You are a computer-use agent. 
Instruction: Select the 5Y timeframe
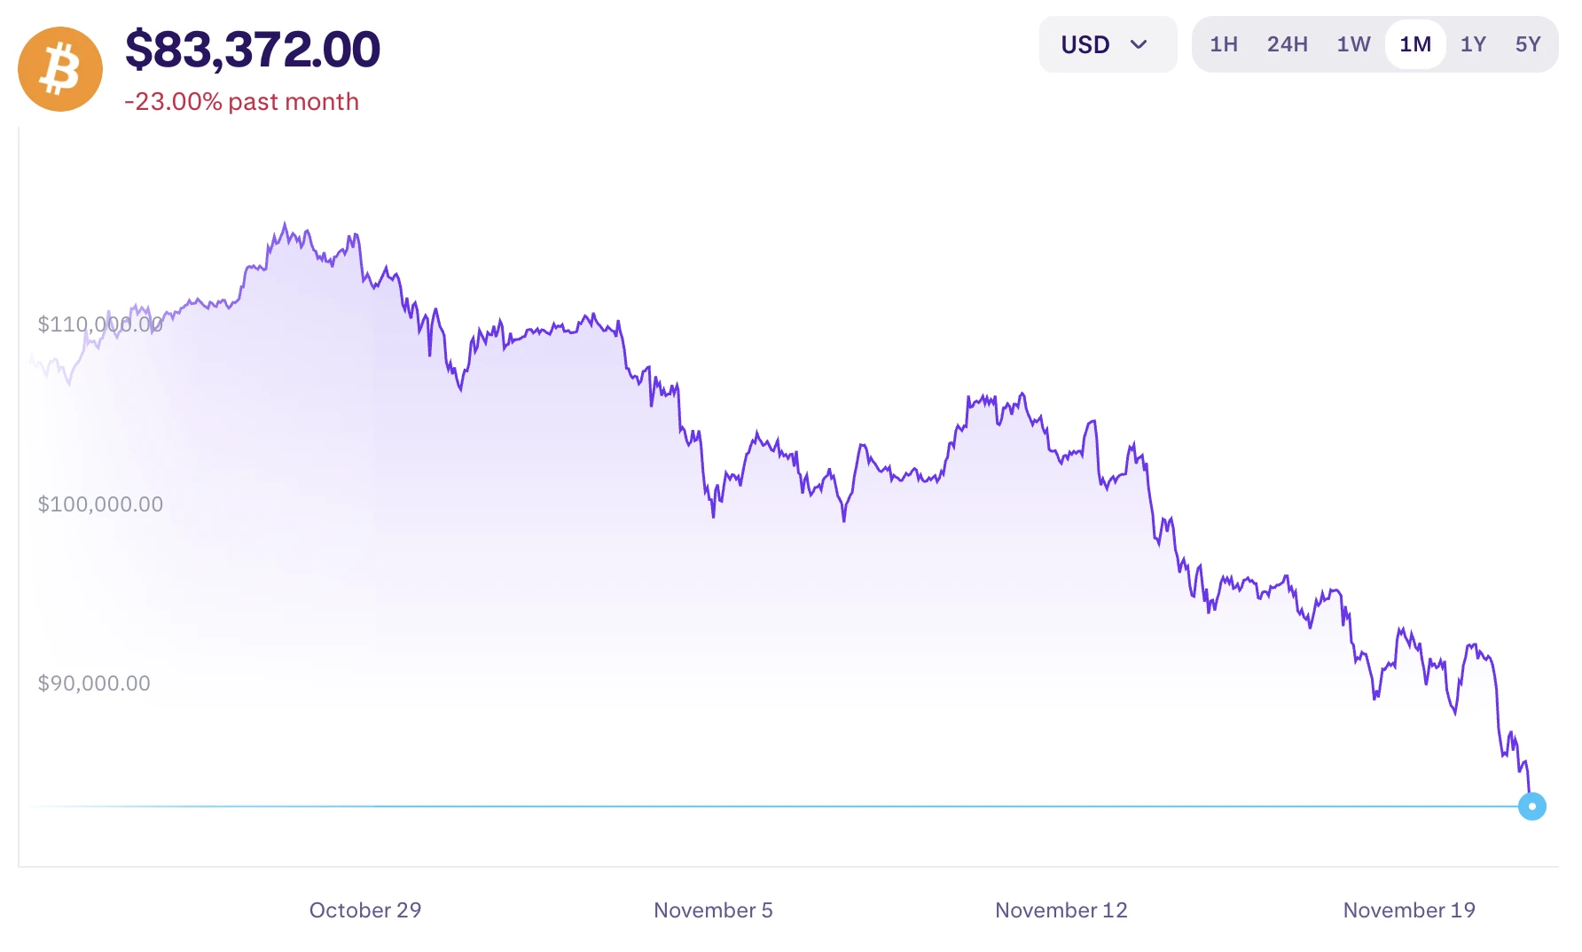point(1527,43)
